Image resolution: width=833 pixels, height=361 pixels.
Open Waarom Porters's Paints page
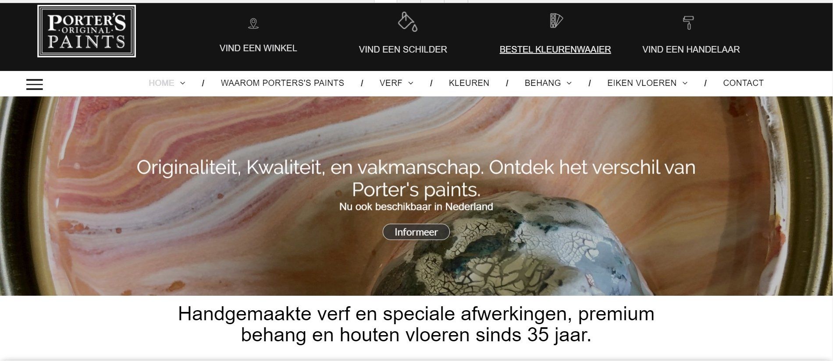pos(282,83)
